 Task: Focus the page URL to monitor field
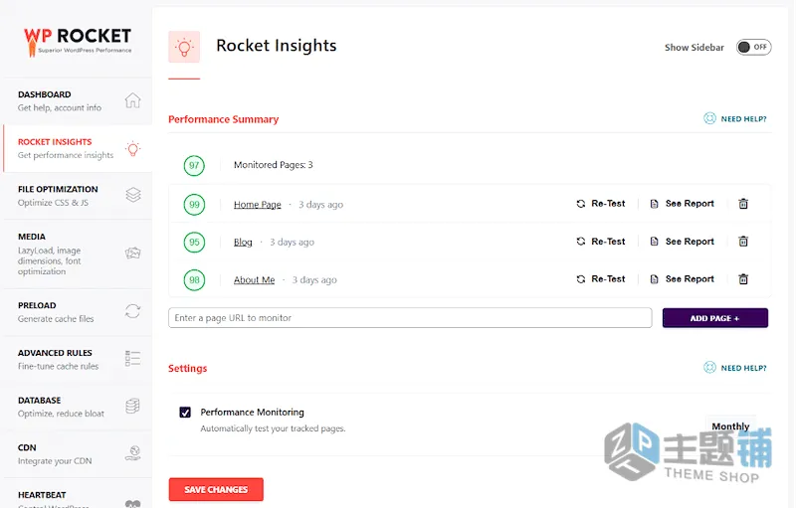point(410,318)
